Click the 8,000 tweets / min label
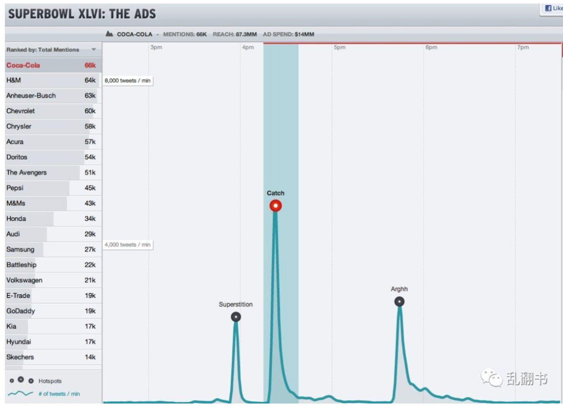Screen dimensions: 563x407 (x=128, y=81)
